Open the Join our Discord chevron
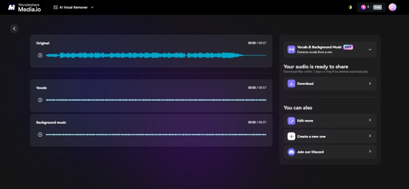 tap(370, 152)
